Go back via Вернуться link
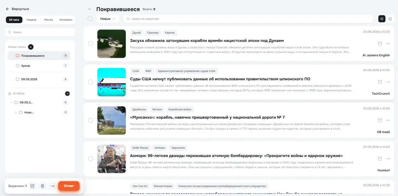The image size is (398, 196). [20, 9]
